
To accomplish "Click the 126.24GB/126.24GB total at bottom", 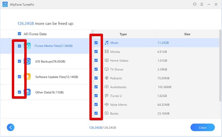I will coord(102,128).
